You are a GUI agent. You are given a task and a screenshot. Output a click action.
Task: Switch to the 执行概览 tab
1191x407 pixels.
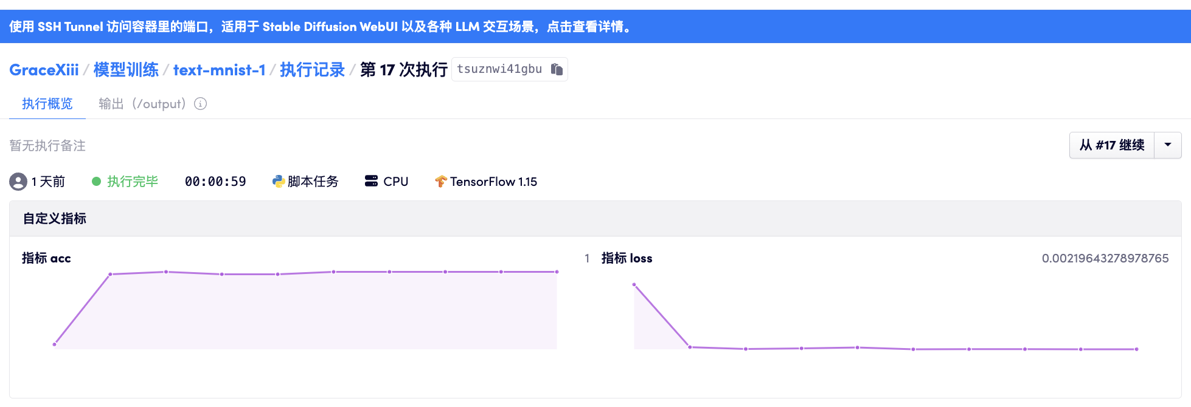pos(47,104)
